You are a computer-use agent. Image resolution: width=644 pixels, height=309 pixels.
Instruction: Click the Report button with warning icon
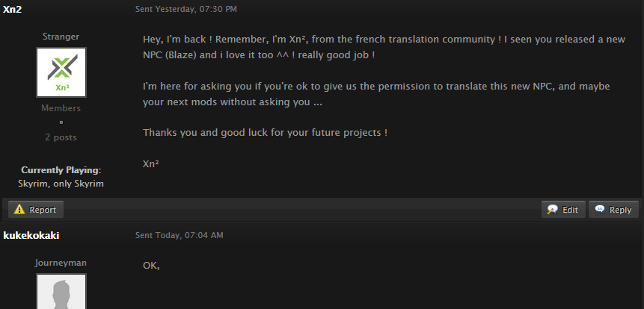click(36, 210)
